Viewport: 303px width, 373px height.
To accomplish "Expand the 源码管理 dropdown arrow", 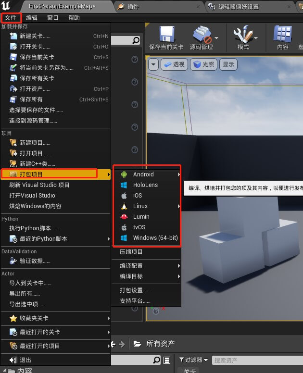I will pos(216,38).
